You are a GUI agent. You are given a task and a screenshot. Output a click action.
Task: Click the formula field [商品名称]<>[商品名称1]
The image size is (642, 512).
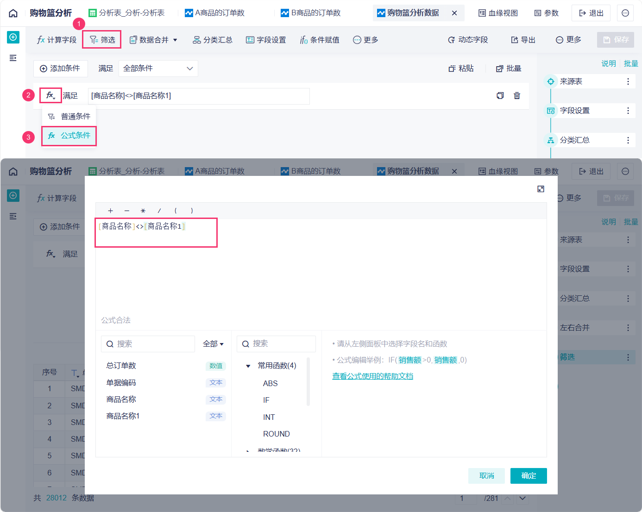click(x=199, y=96)
